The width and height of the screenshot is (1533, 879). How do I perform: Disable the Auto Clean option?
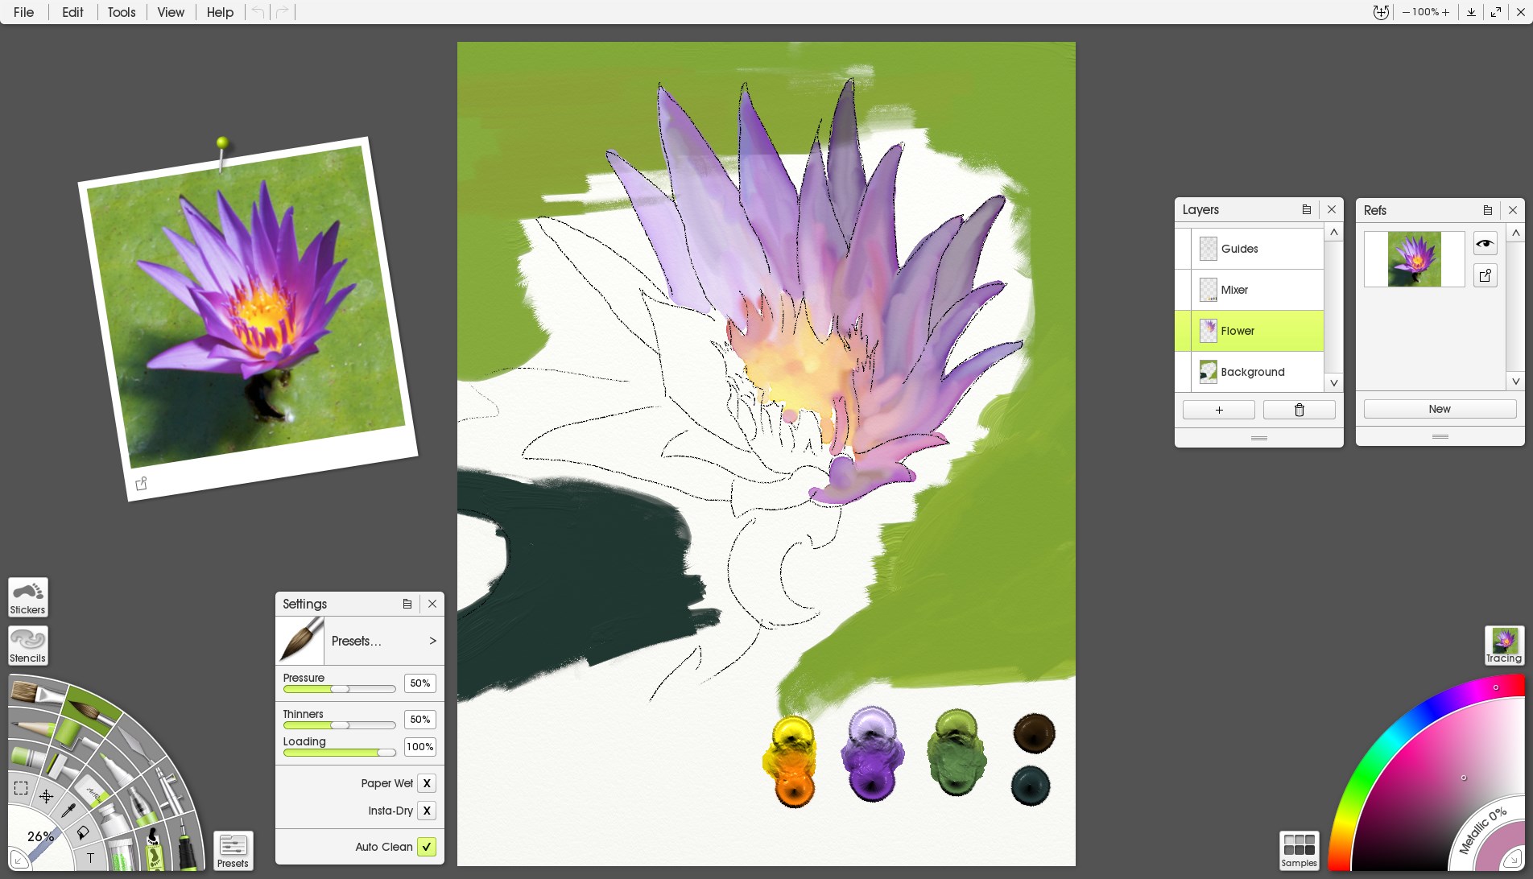click(x=428, y=846)
